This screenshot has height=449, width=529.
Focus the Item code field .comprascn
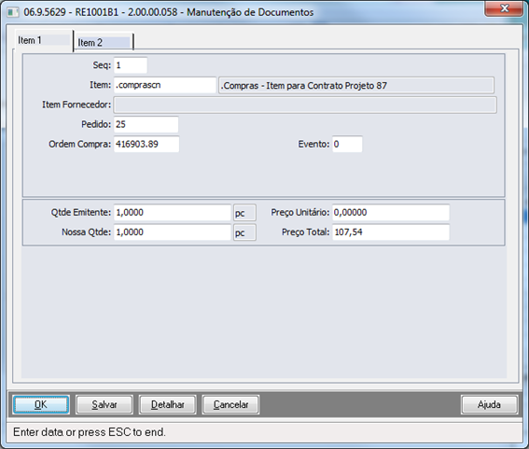(x=164, y=85)
